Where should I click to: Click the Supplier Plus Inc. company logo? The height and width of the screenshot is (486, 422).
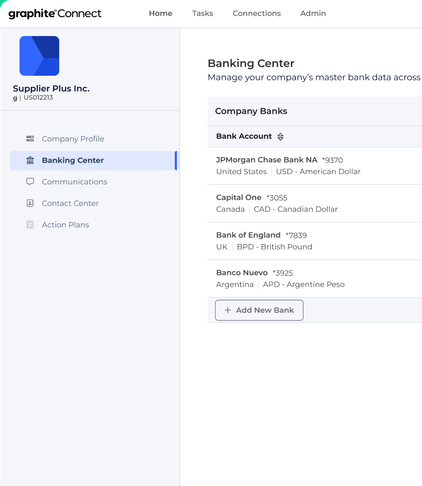[x=39, y=56]
